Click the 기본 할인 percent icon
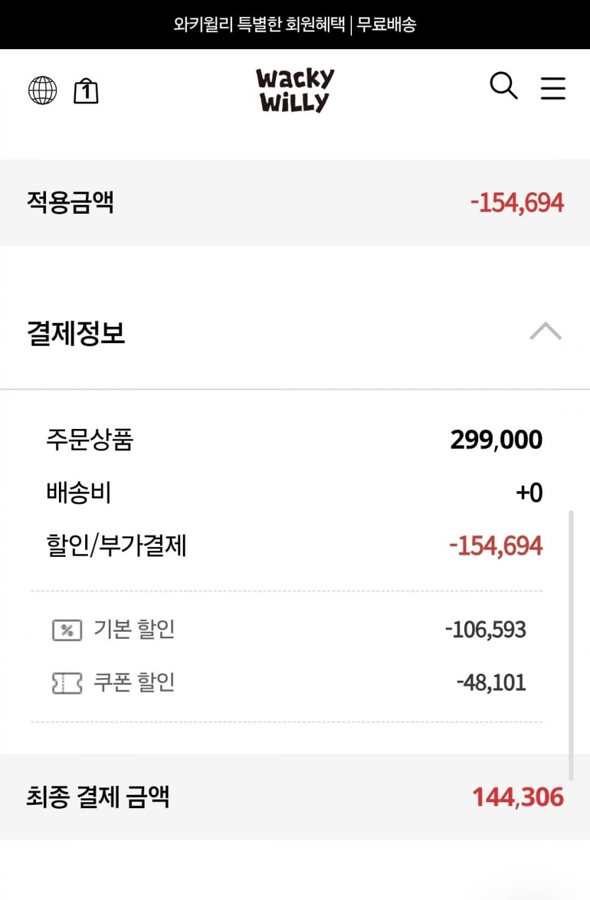590x900 pixels. (67, 630)
